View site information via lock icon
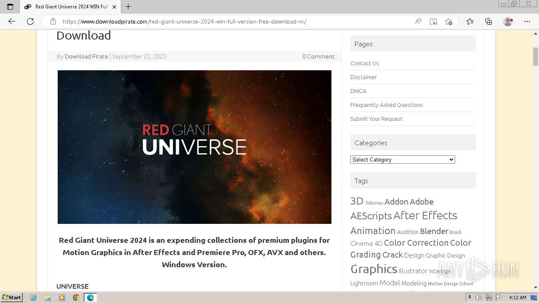 (53, 21)
